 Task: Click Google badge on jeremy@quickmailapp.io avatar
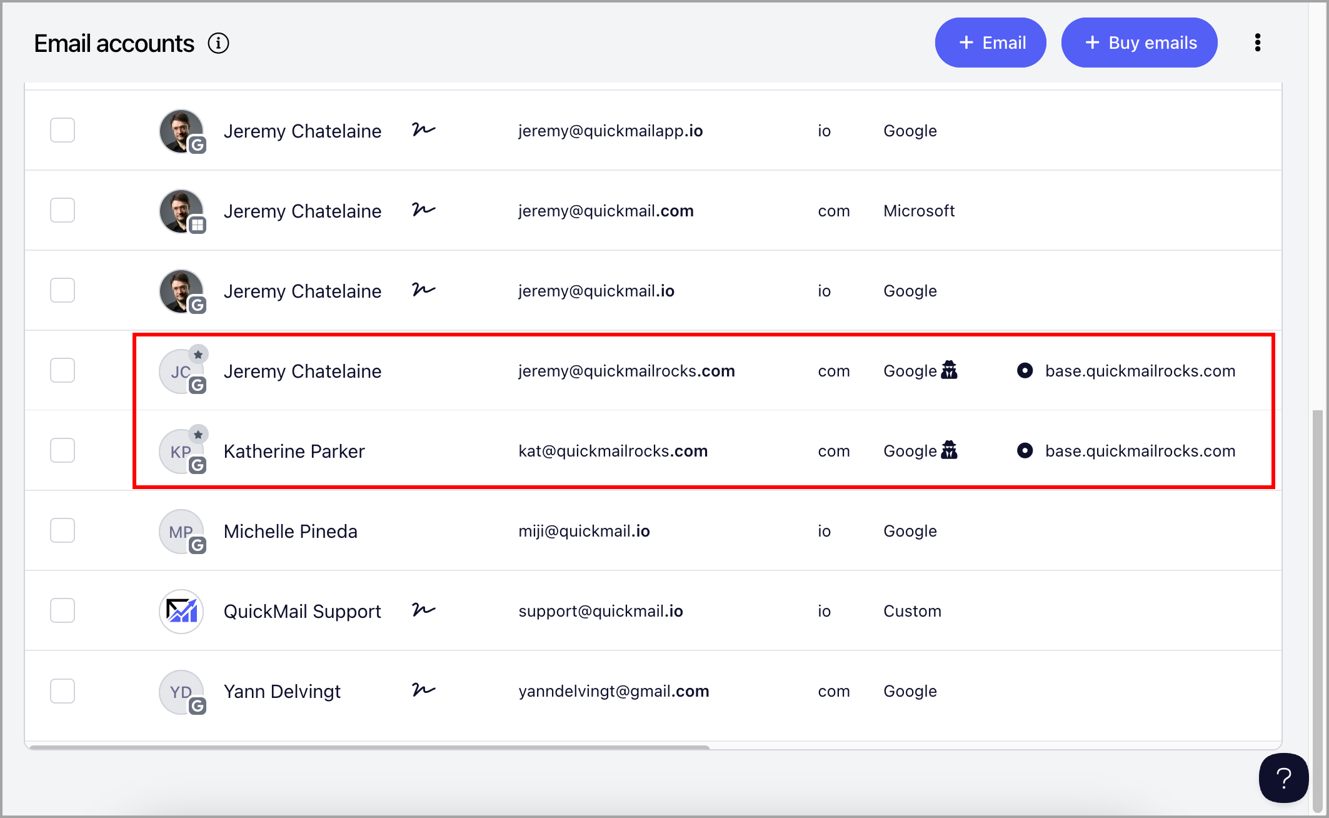(198, 145)
